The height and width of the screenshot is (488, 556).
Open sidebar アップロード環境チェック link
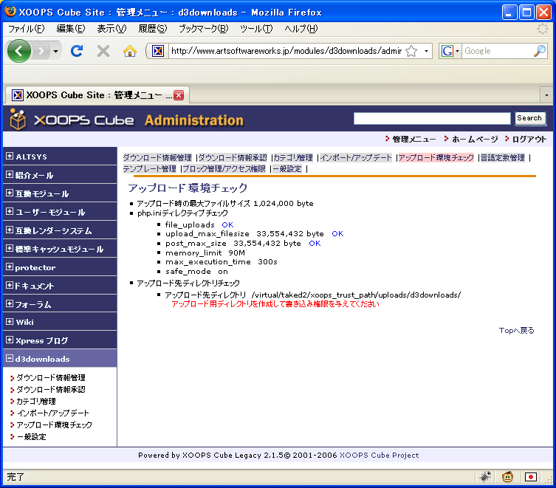[54, 425]
